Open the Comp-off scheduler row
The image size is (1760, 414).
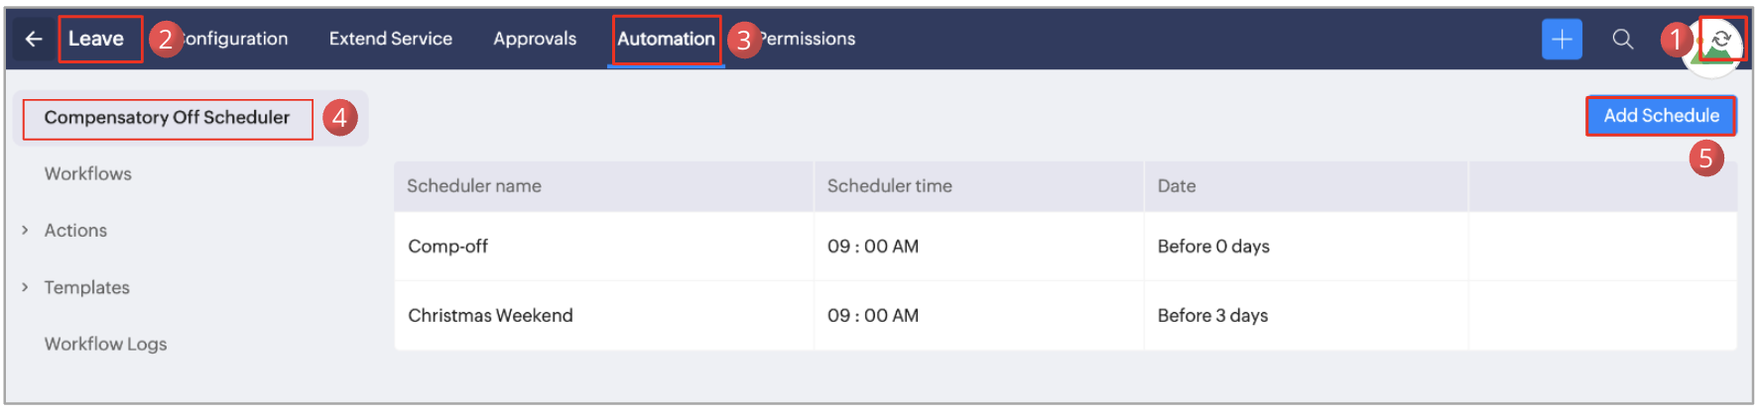448,247
